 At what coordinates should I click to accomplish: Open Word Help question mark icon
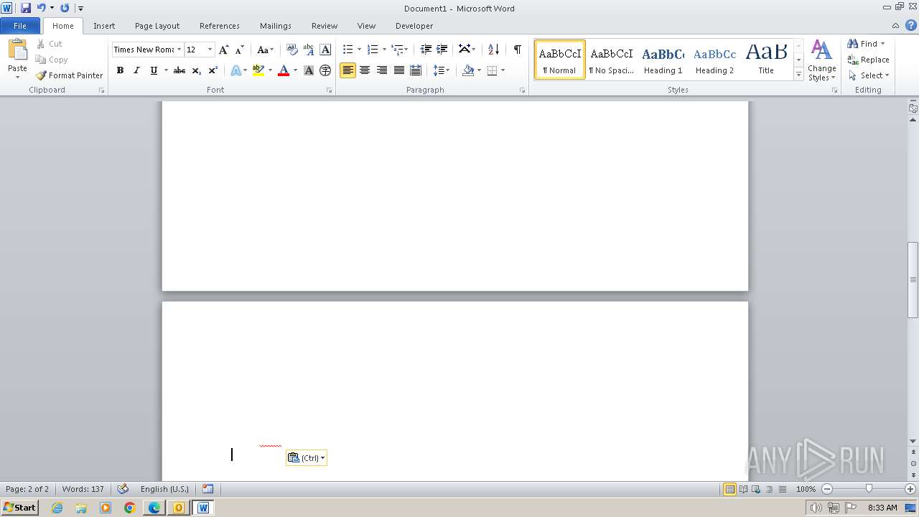pyautogui.click(x=911, y=25)
